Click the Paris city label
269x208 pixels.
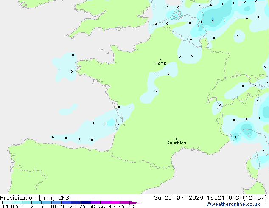tap(160, 63)
